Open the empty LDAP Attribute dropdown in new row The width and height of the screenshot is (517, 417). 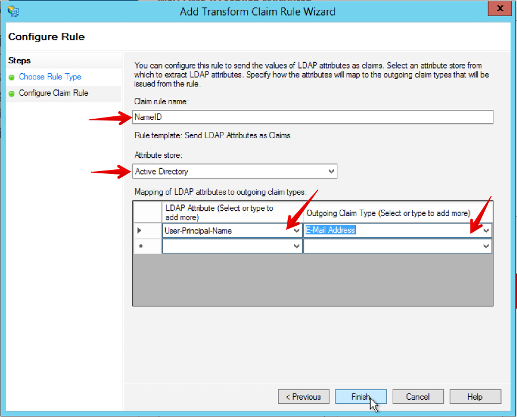[x=296, y=247]
